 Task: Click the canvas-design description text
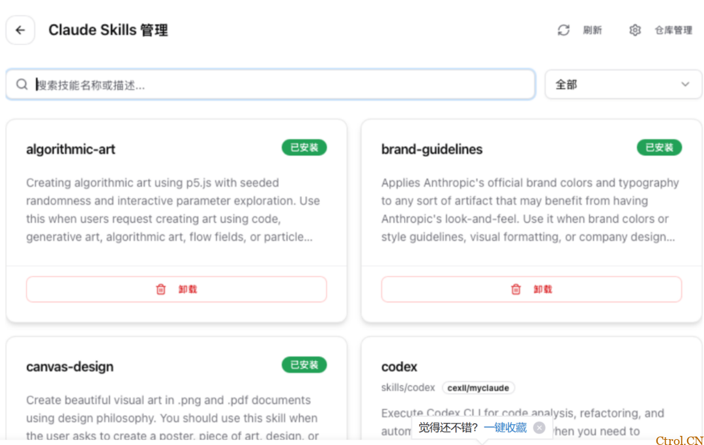(x=172, y=418)
